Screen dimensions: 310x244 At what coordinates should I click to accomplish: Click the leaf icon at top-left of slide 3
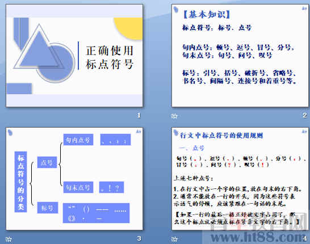coord(10,133)
